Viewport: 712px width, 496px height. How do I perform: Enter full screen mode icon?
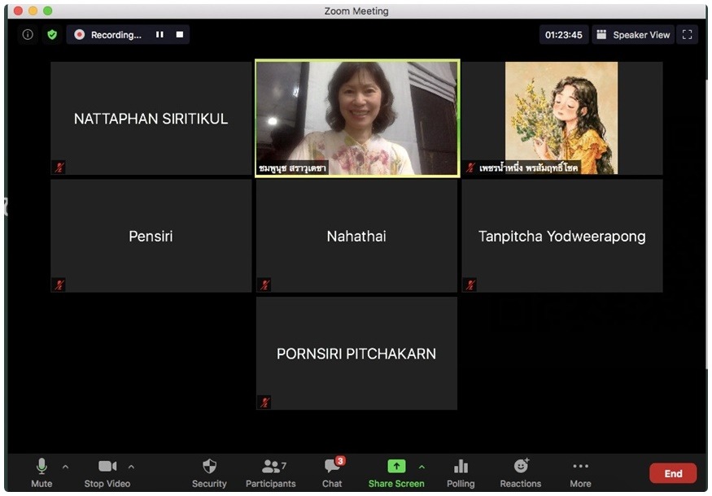(x=688, y=35)
